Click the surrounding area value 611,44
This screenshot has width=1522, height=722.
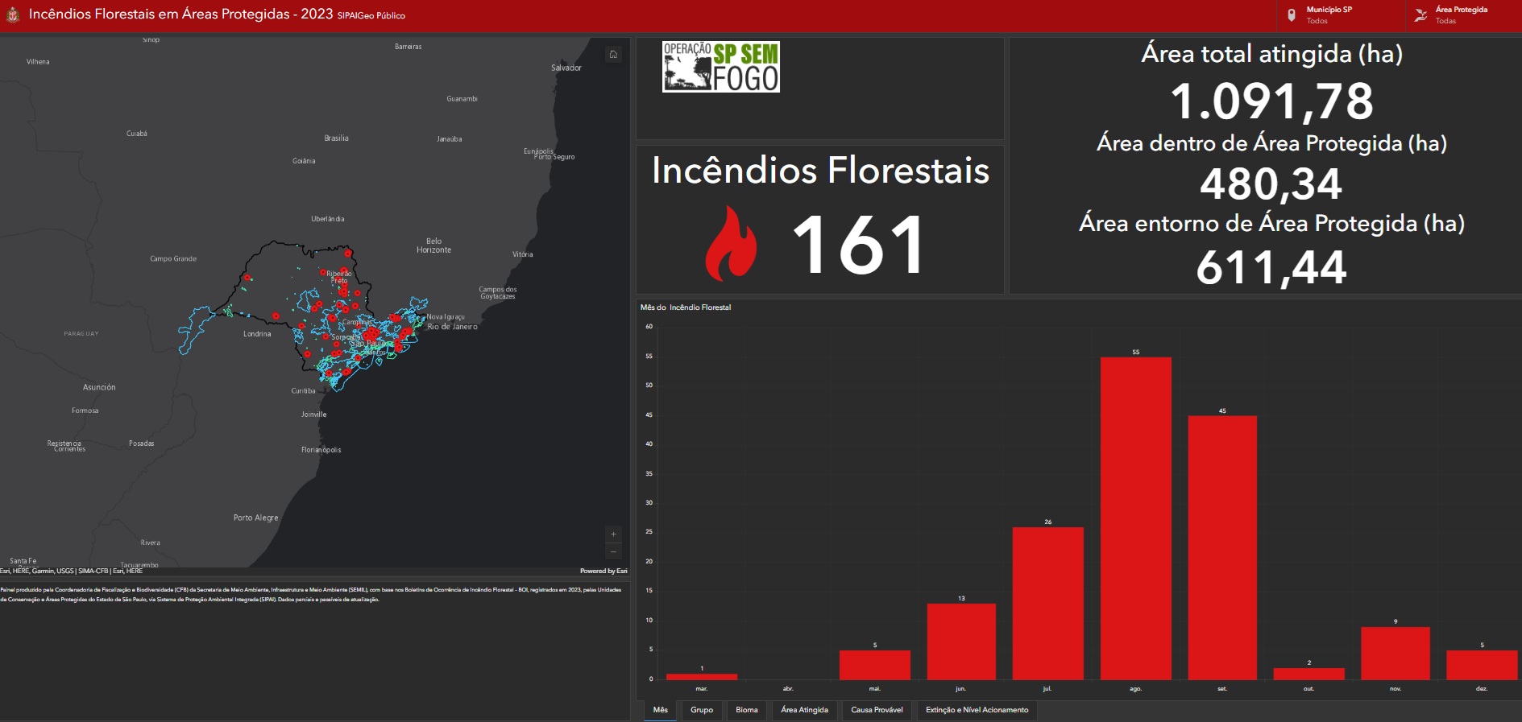pyautogui.click(x=1271, y=267)
